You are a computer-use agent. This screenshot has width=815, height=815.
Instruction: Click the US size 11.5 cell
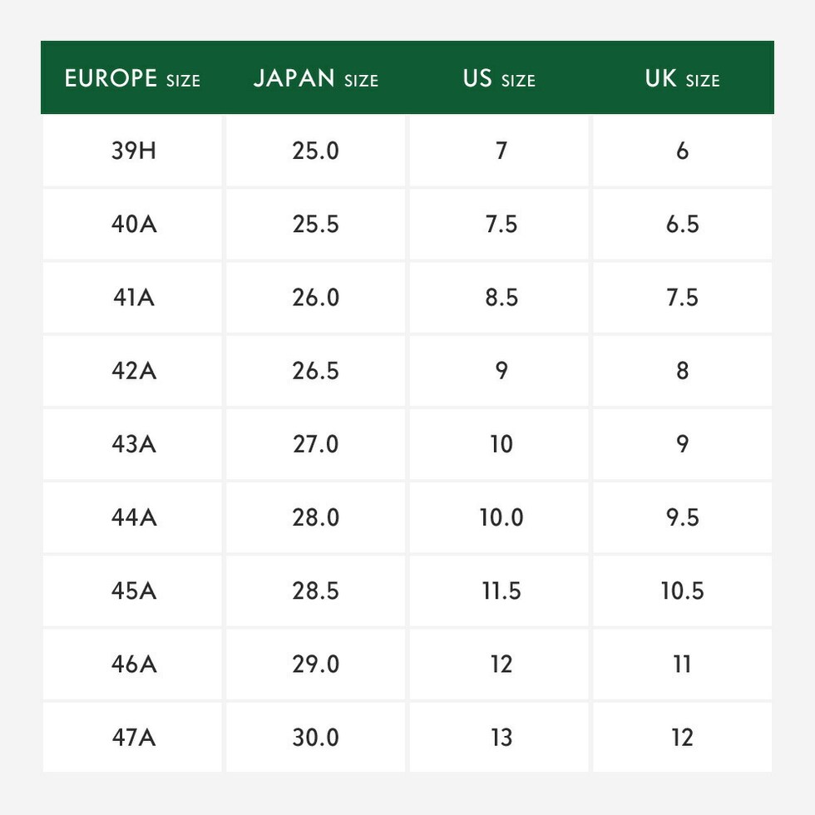click(501, 590)
